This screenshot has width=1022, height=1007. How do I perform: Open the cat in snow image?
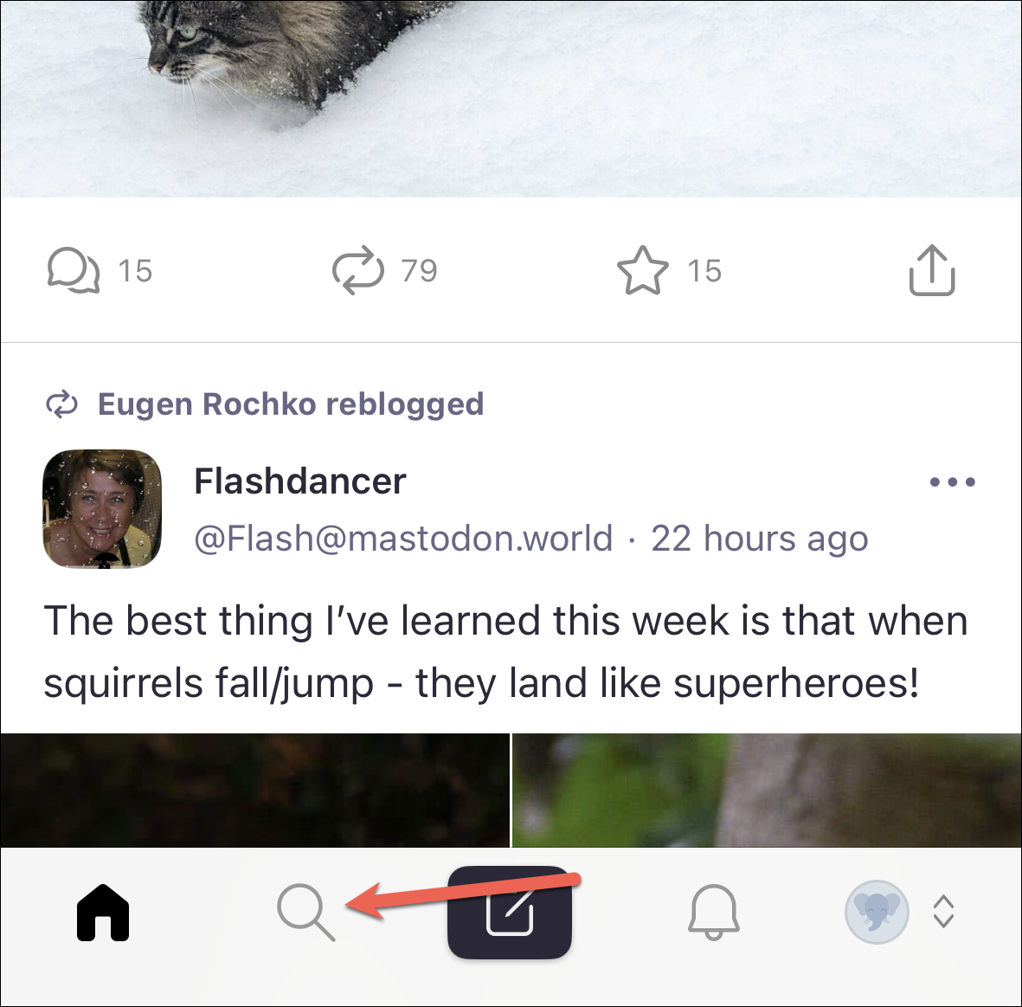(511, 99)
